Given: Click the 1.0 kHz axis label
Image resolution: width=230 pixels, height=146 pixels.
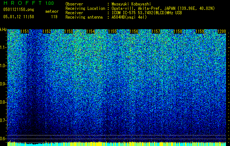Looking at the screenshot, I should coord(3,66).
